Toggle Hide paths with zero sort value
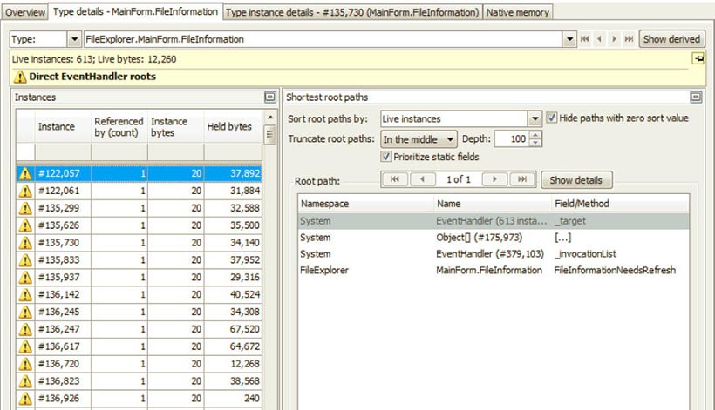 point(551,118)
